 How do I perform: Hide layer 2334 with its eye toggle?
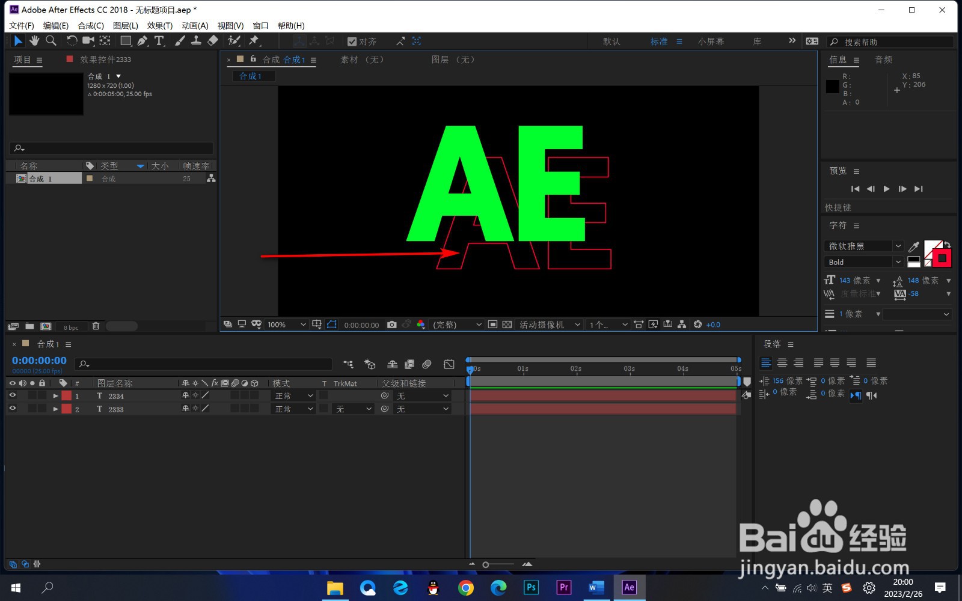[12, 395]
